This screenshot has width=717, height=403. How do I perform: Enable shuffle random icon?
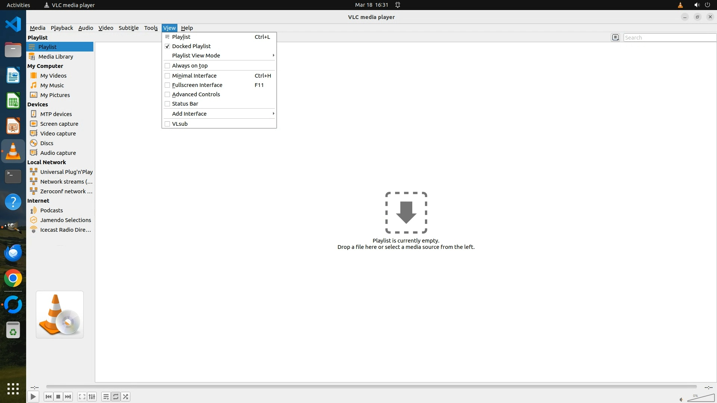pyautogui.click(x=126, y=397)
